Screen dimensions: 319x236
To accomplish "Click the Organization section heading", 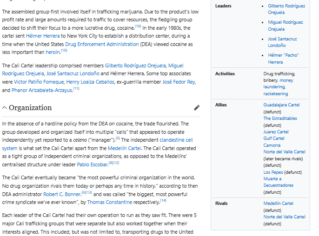I will coord(30,107).
